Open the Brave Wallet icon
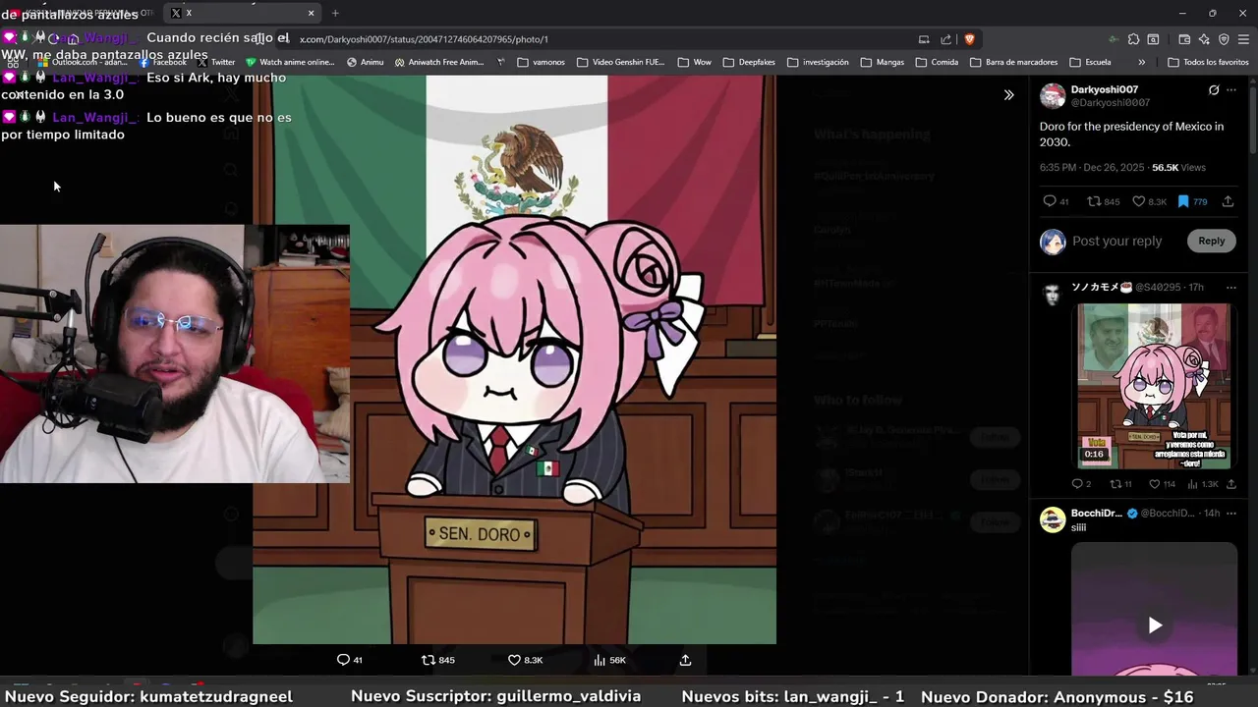This screenshot has width=1258, height=707. (x=1184, y=39)
